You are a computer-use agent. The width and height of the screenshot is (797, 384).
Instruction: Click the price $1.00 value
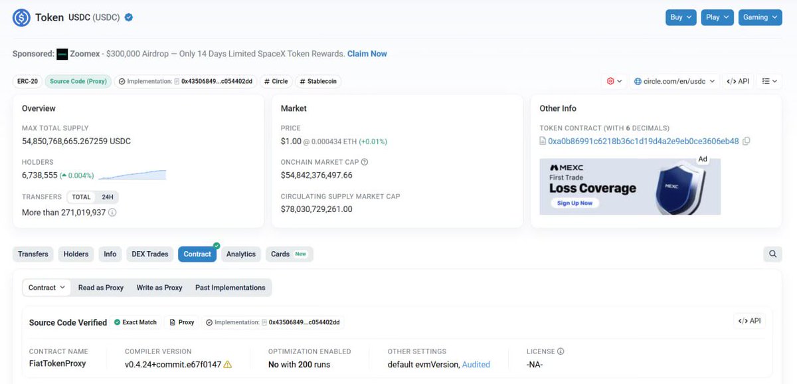291,142
